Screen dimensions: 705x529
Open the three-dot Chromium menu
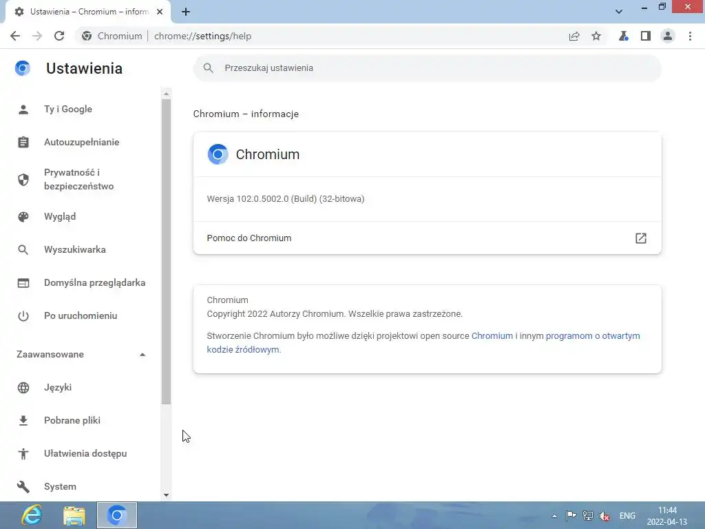point(690,36)
